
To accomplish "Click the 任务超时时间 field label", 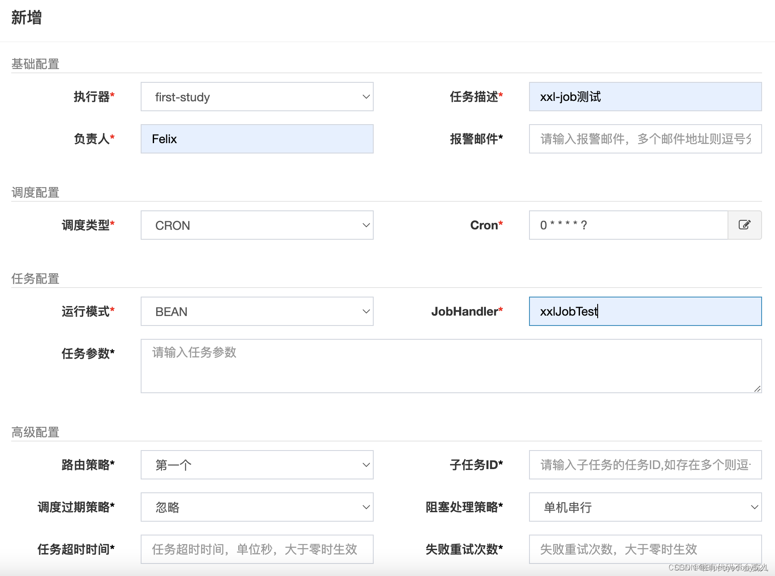I will [76, 549].
